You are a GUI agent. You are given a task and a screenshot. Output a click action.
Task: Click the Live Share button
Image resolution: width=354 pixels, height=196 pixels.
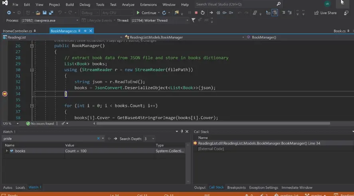(x=325, y=13)
